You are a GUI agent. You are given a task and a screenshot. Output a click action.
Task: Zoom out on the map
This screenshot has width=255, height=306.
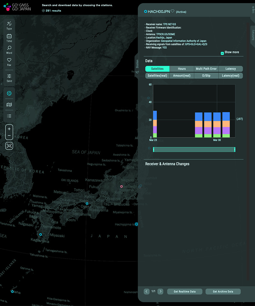tap(9, 135)
